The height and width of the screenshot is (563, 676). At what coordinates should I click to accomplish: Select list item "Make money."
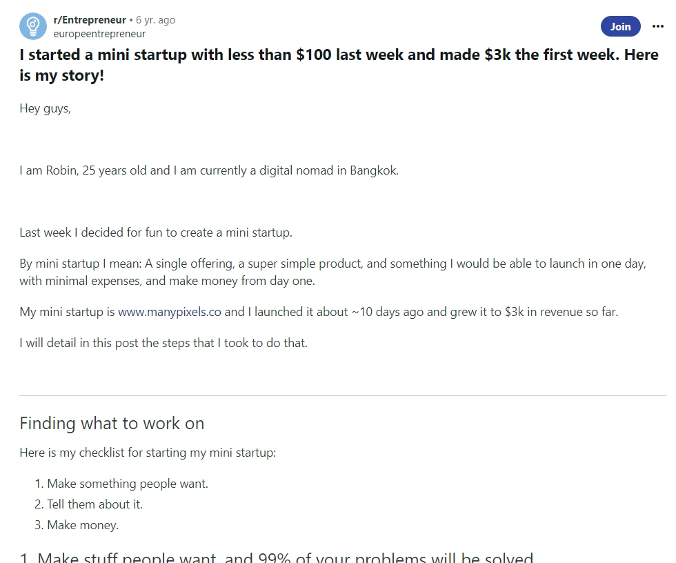point(82,525)
